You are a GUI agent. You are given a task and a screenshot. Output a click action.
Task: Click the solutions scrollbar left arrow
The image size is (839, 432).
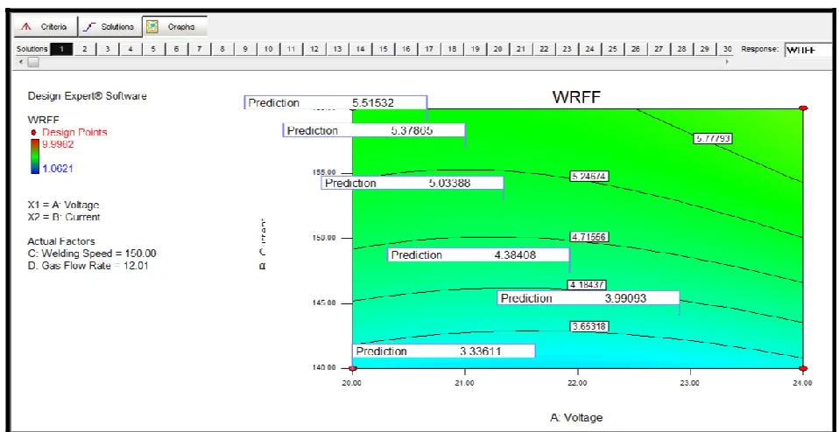[21, 62]
